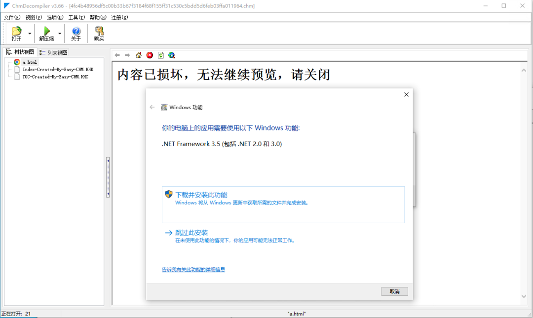Maximize the ChmDecompiler window
The width and height of the screenshot is (533, 318).
(504, 6)
